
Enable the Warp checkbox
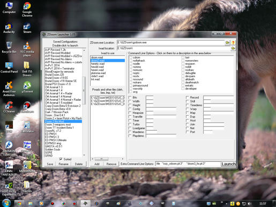[187, 109]
